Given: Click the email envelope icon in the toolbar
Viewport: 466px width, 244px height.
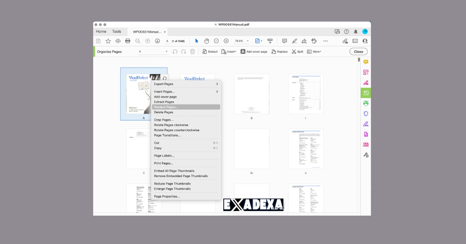Looking at the screenshot, I should [355, 40].
